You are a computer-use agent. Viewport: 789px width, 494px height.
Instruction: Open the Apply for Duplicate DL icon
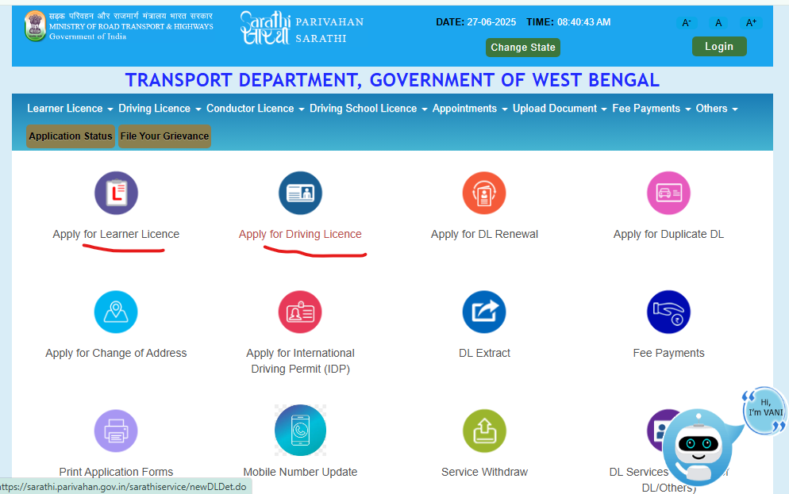tap(668, 193)
